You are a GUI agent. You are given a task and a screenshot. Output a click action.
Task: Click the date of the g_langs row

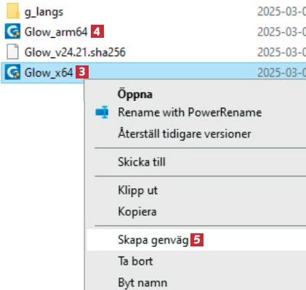(x=281, y=12)
